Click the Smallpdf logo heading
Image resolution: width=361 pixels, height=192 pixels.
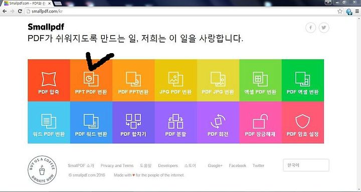(46, 27)
